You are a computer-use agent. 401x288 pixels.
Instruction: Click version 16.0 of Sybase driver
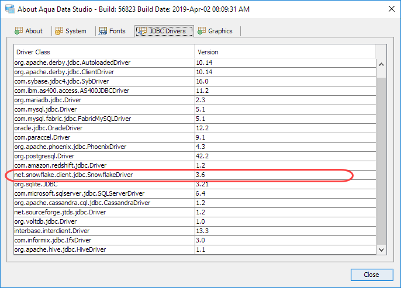tap(202, 82)
